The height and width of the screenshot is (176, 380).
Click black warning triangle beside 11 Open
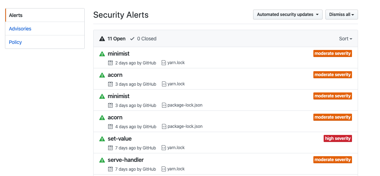click(102, 39)
